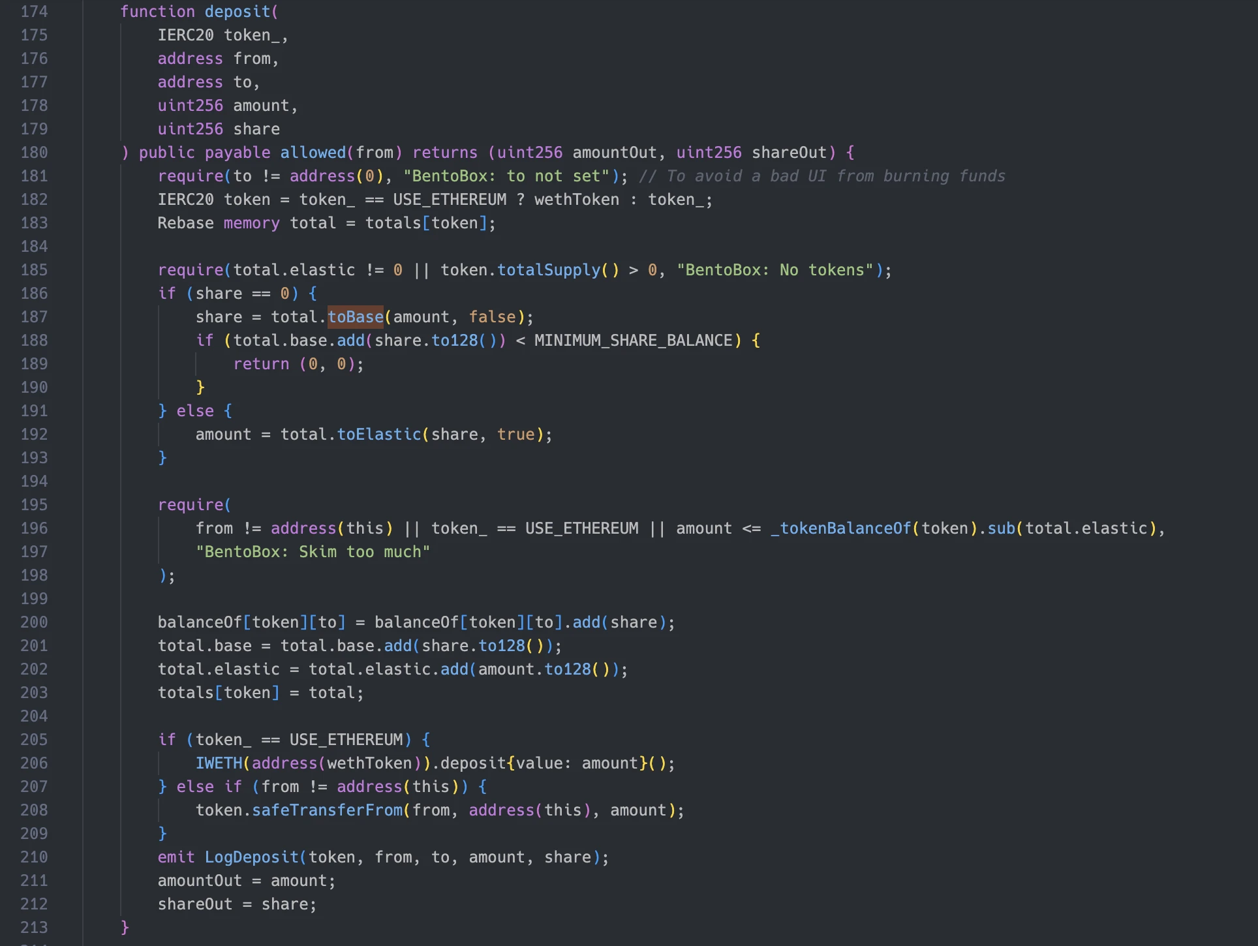Click line number 213
The height and width of the screenshot is (946, 1258).
(x=34, y=927)
